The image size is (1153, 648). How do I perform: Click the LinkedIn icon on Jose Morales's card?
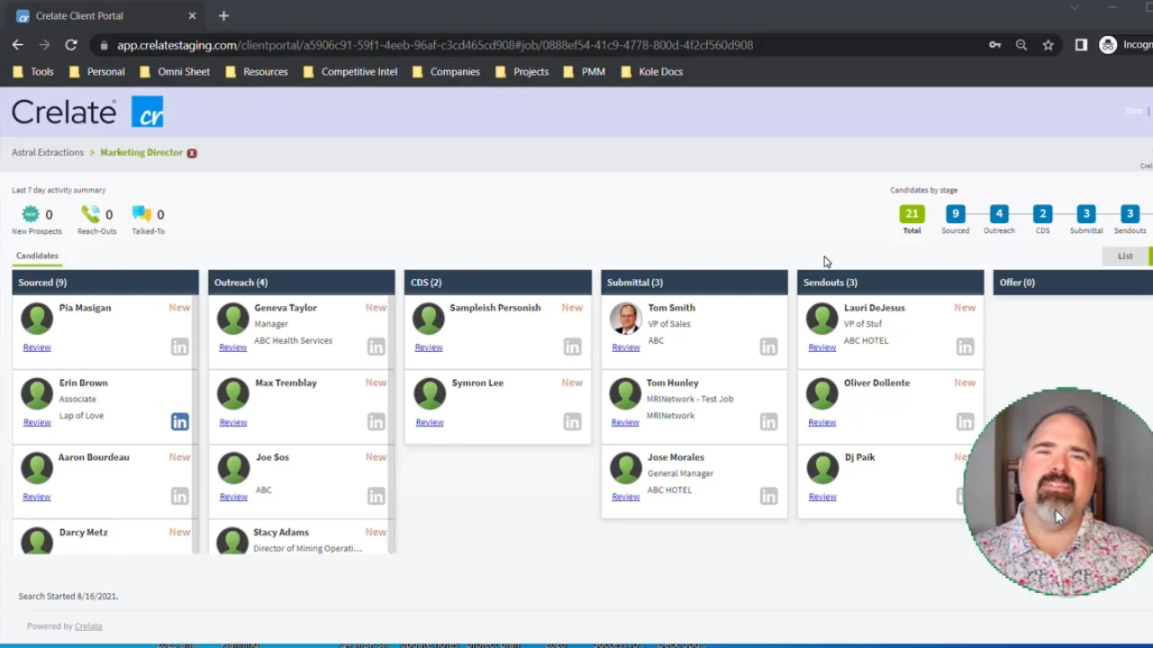tap(768, 496)
